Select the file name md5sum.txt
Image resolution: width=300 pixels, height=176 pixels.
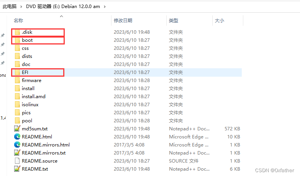34,129
